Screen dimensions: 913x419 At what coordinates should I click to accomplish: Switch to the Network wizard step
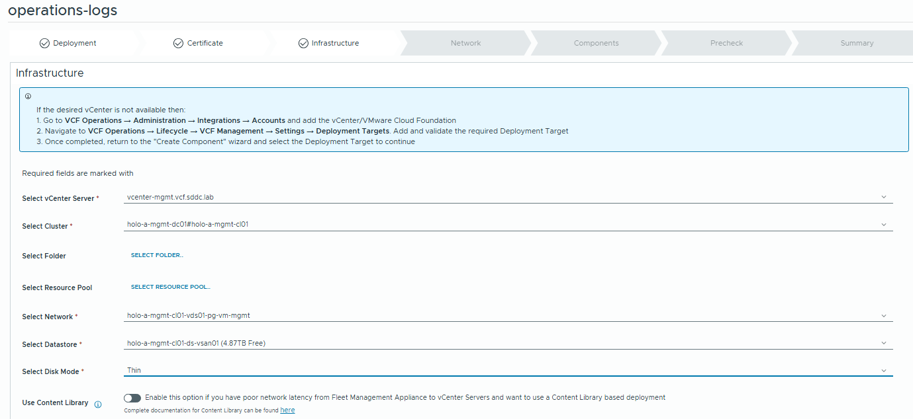[x=465, y=44]
